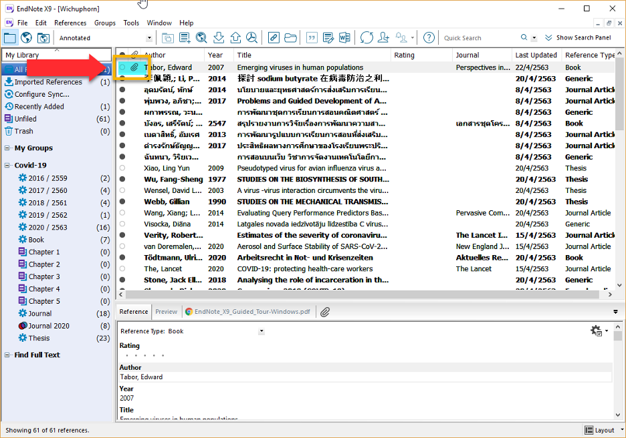The image size is (626, 438).
Task: Toggle read status dot for Tabor, Edward
Action: pos(122,67)
